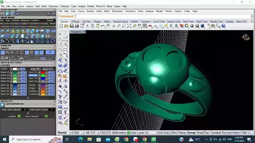Expand the User 01 layer arrow
The height and width of the screenshot is (143, 255).
coord(39,73)
